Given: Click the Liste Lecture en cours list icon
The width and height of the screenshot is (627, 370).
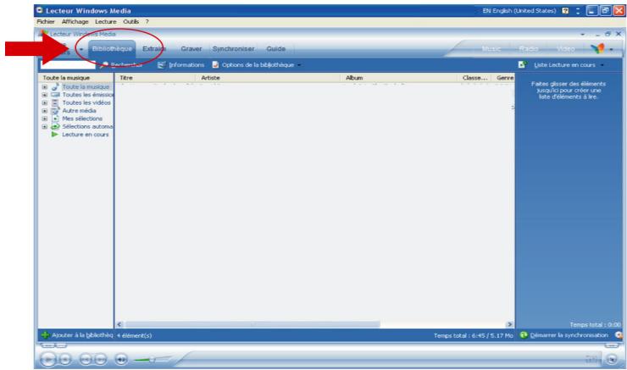Looking at the screenshot, I should [x=522, y=64].
